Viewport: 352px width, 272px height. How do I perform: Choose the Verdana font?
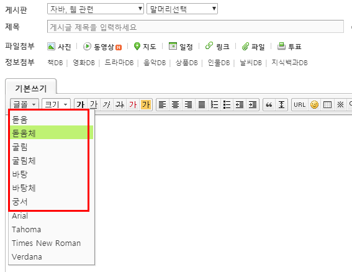pyautogui.click(x=52, y=257)
